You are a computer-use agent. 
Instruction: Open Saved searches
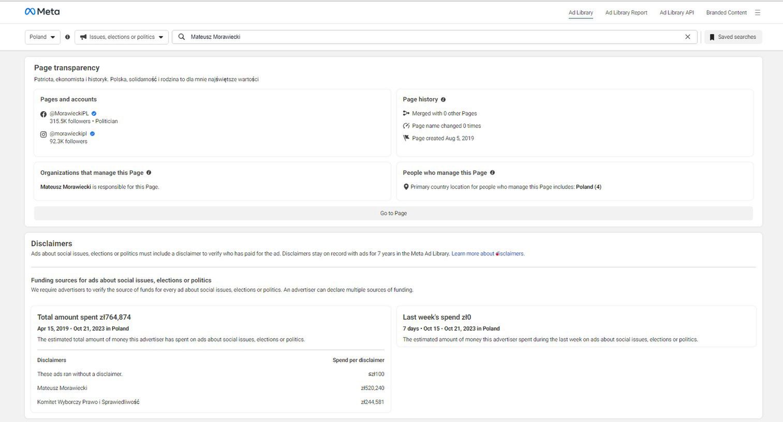click(733, 37)
